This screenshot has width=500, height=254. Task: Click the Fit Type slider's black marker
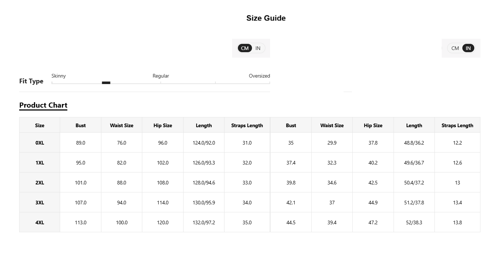coord(106,83)
